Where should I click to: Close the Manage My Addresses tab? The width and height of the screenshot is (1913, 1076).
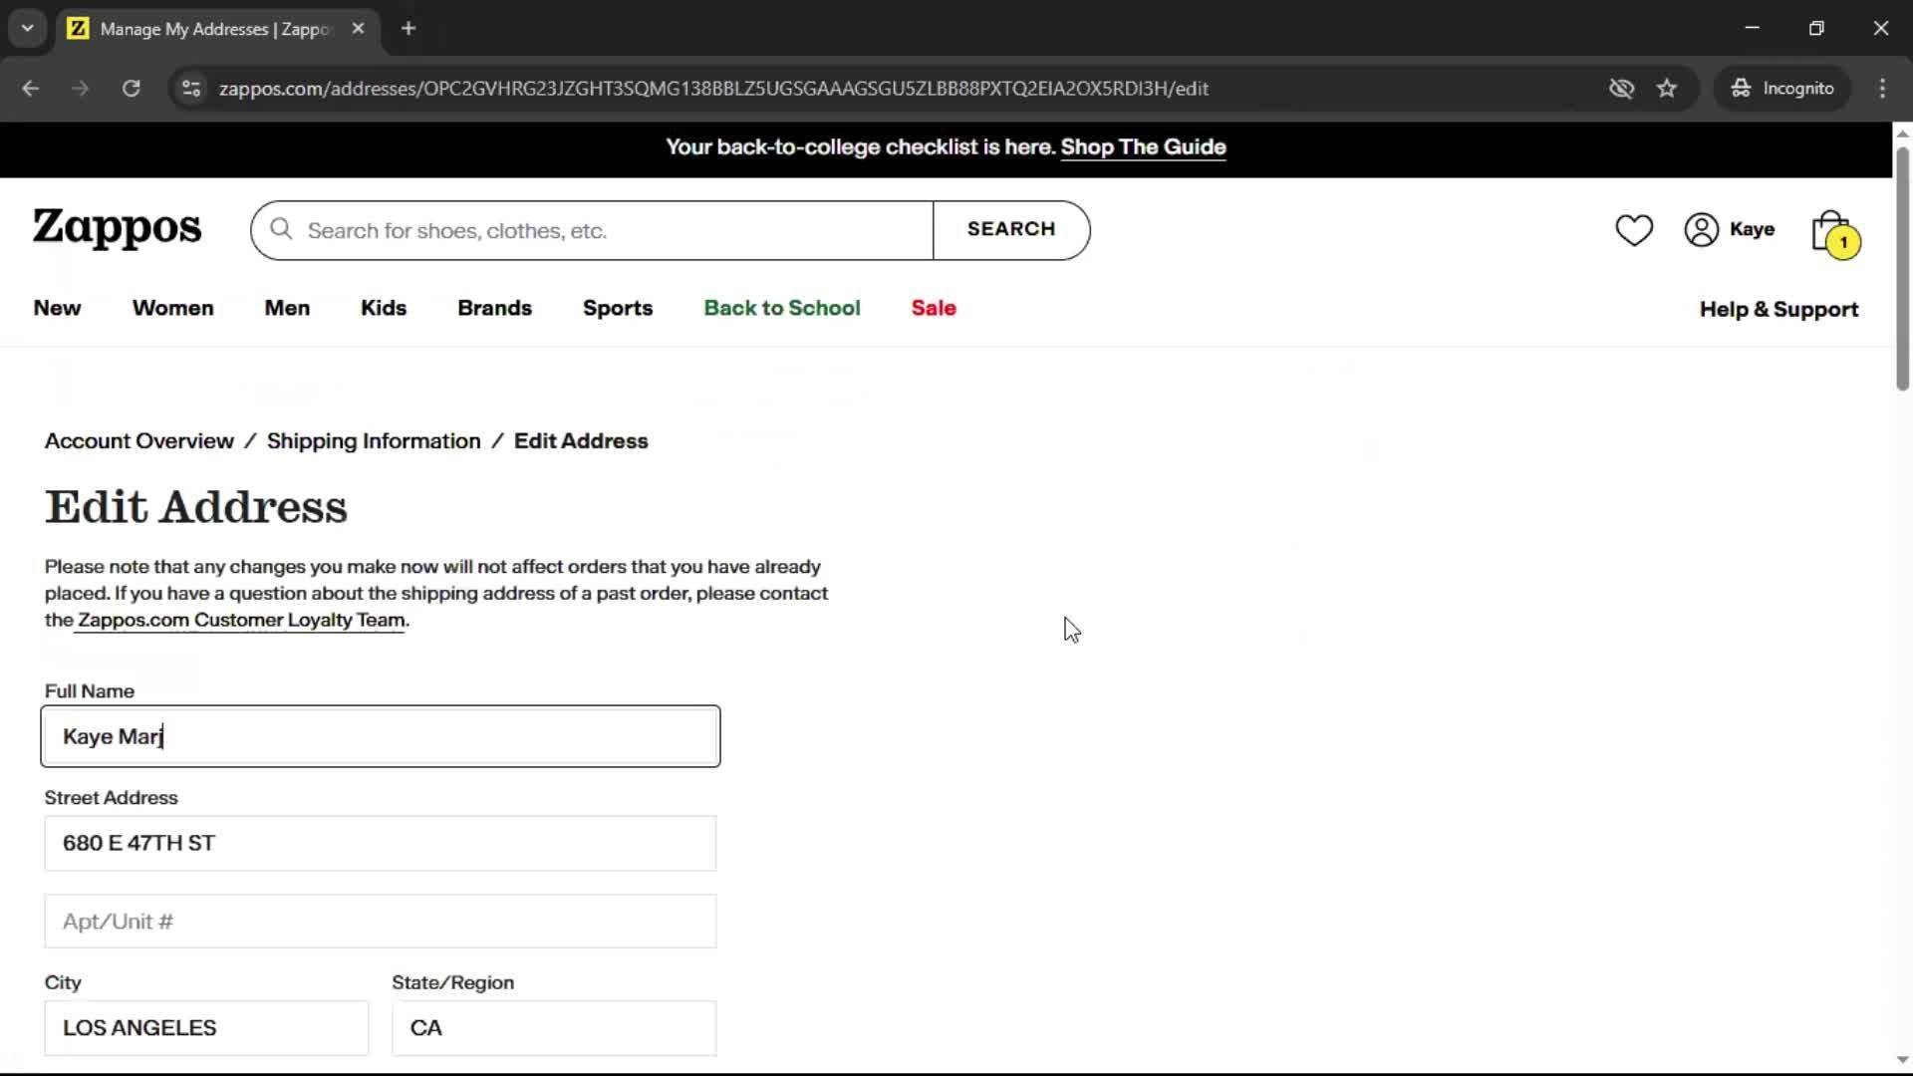point(358,29)
